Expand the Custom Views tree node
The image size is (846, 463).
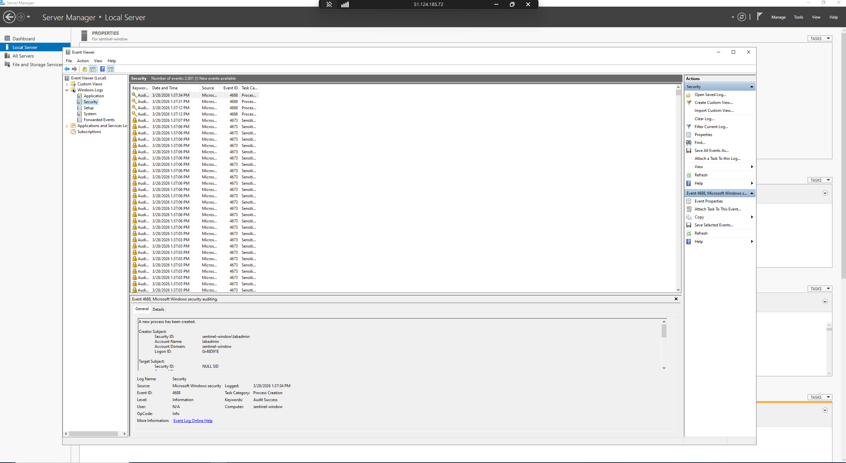click(67, 84)
